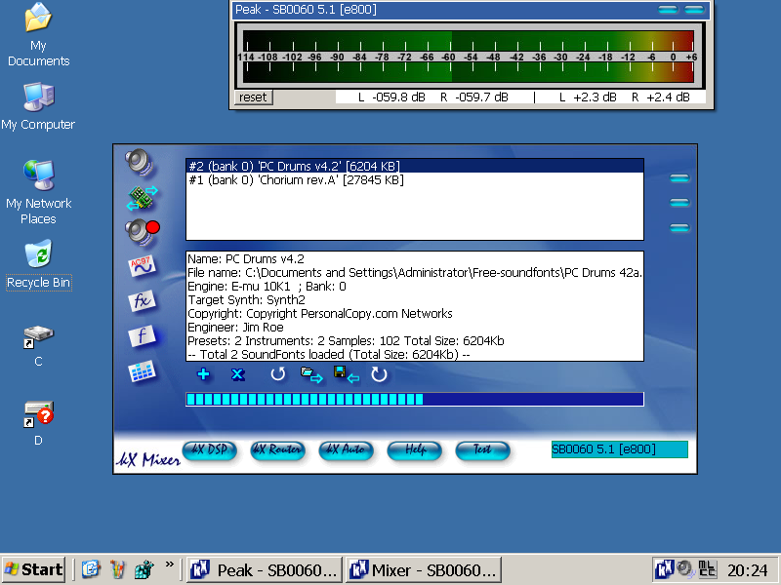Open the fx effects page icon
The height and width of the screenshot is (585, 781).
click(142, 301)
